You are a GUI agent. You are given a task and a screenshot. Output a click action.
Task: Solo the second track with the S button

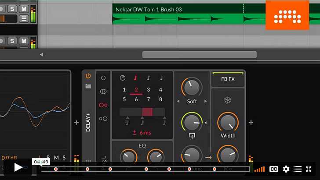click(x=12, y=41)
